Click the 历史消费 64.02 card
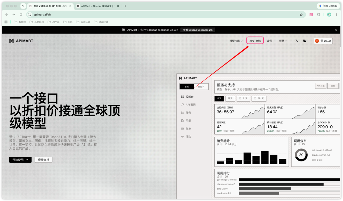Image resolution: width=343 pixels, height=201 pixels. point(290,111)
